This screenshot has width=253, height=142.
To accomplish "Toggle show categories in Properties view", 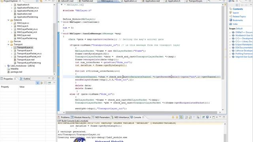I will pyautogui.click(x=38, y=83).
